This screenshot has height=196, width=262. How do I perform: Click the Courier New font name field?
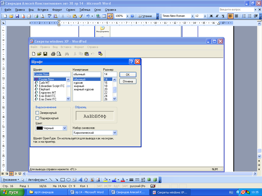(52, 74)
